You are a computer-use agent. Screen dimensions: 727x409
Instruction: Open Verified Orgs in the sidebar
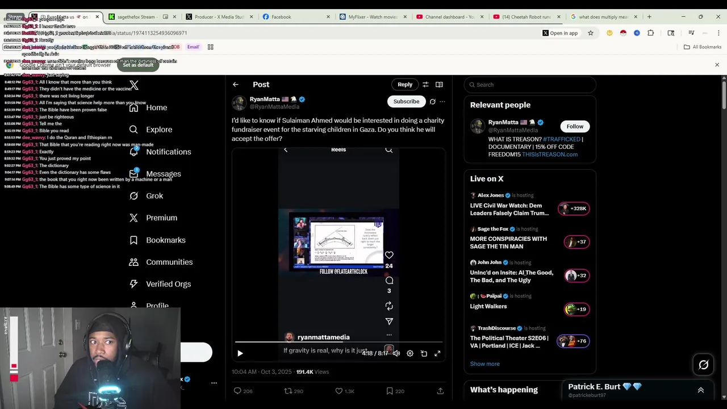(160, 284)
